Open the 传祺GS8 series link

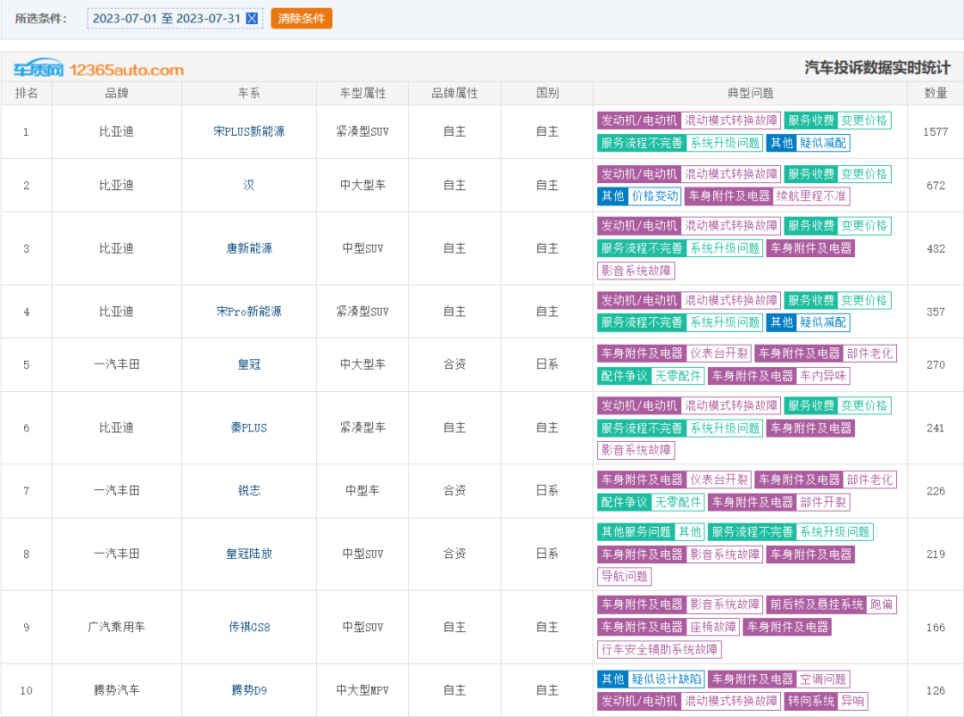pos(249,627)
